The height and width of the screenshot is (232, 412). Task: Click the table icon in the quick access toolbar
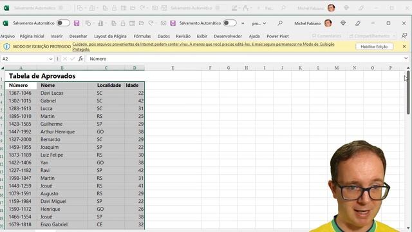[x=132, y=23]
